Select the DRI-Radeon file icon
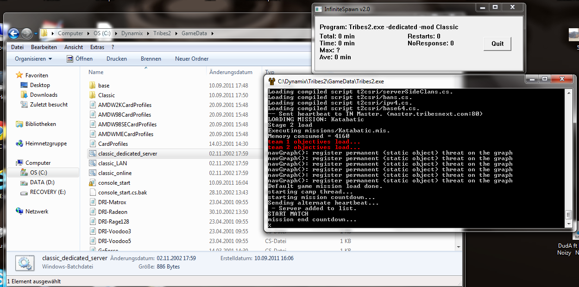 click(92, 212)
